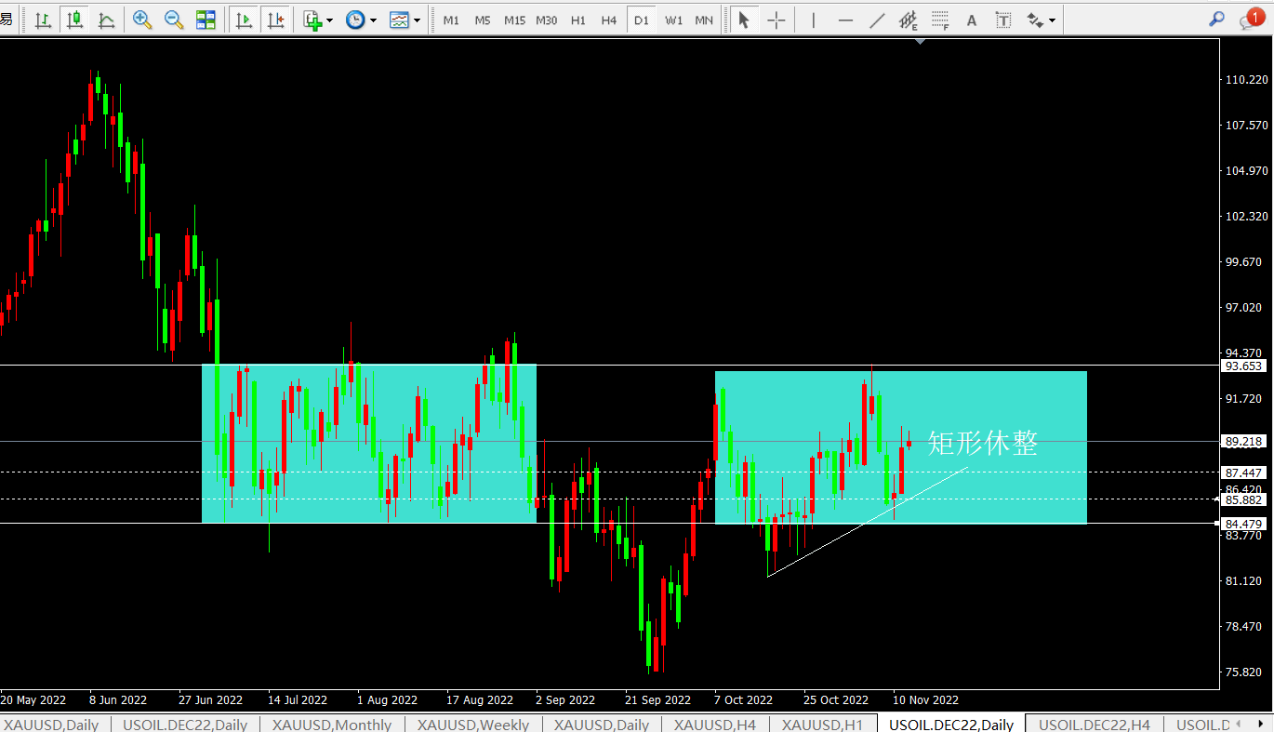Switch to the H4 timeframe
The height and width of the screenshot is (732, 1274).
[x=609, y=20]
